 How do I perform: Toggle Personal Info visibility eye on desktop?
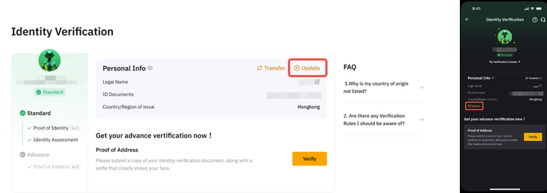point(150,68)
